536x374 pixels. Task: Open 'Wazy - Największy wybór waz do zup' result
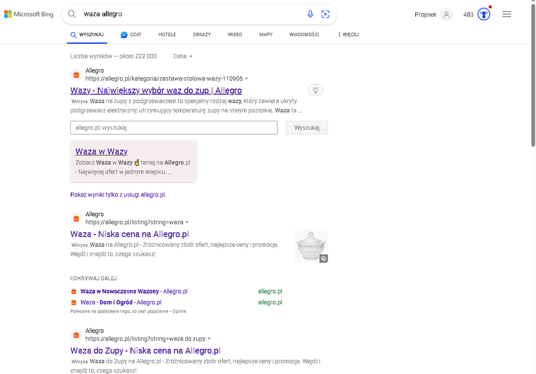156,90
